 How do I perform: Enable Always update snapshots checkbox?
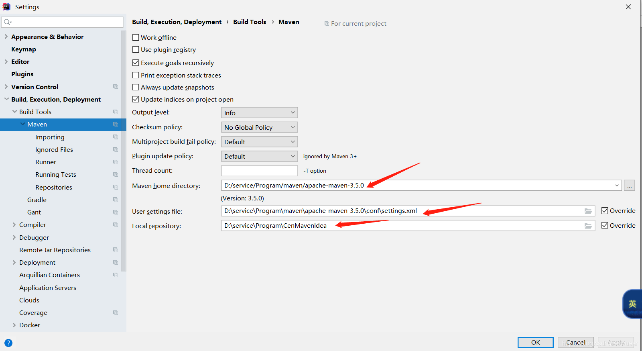tap(136, 87)
